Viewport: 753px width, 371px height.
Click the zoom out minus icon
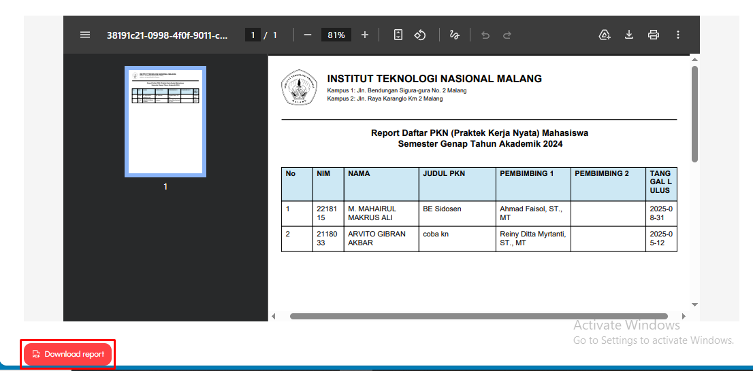click(308, 35)
